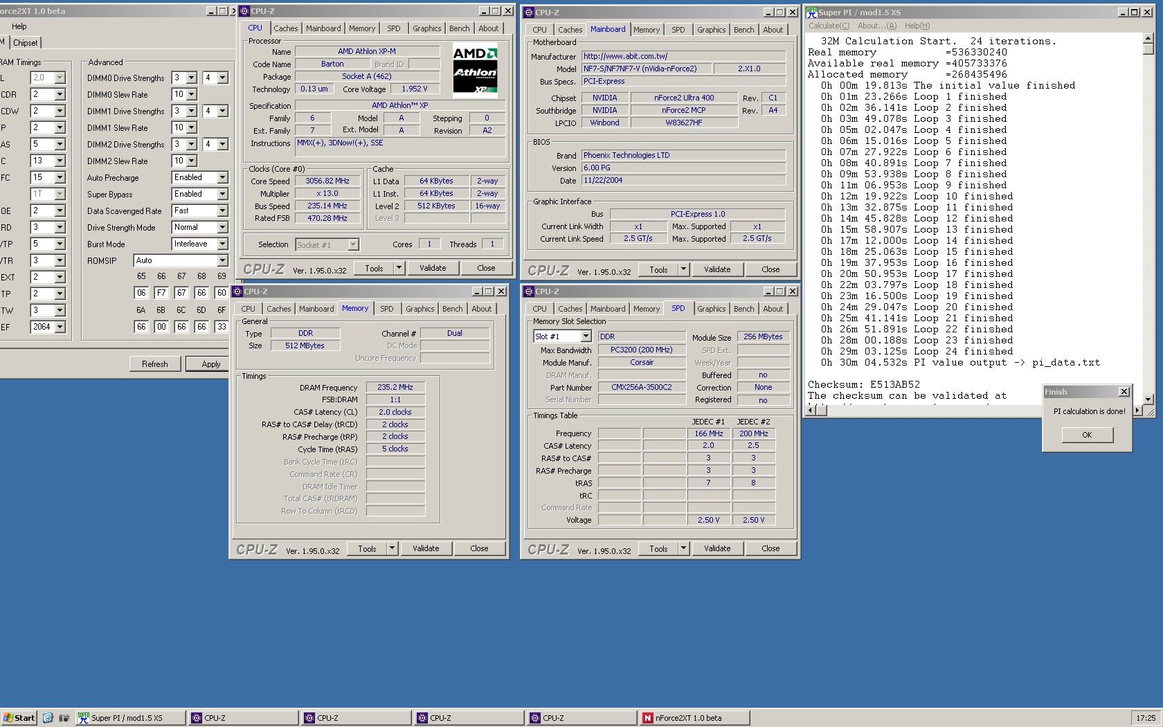
Task: Switch to the Chipset tab in nForce2XT
Action: click(26, 43)
